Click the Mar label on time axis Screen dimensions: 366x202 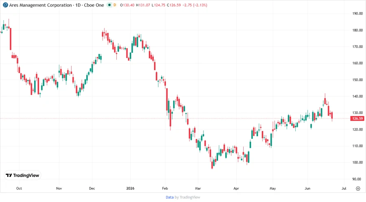point(198,188)
